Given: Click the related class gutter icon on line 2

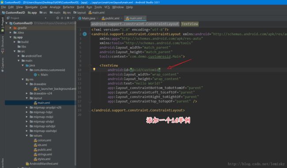Looking at the screenshot, I should [85, 34].
